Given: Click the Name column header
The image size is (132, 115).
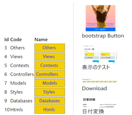Looking at the screenshot, I should [41, 40].
